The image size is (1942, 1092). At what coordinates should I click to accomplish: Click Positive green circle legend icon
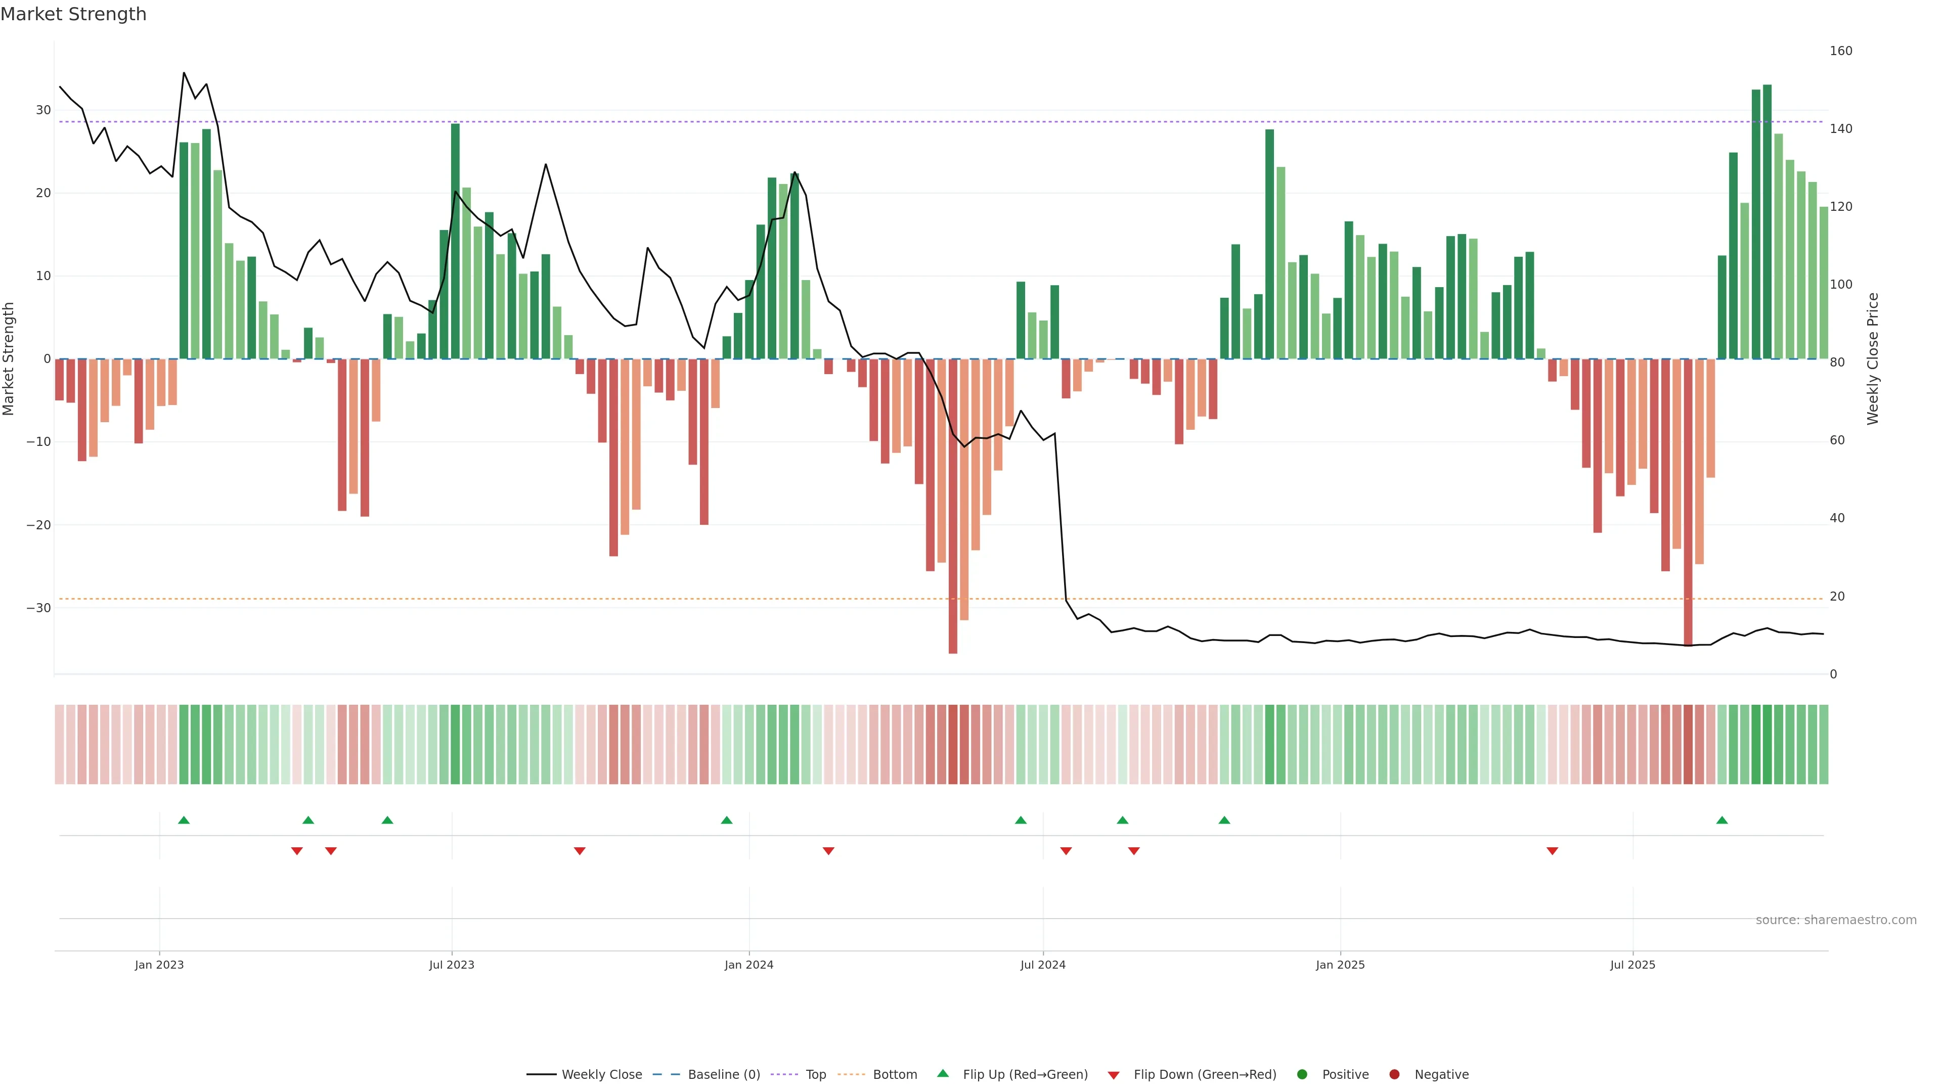tap(1302, 1074)
